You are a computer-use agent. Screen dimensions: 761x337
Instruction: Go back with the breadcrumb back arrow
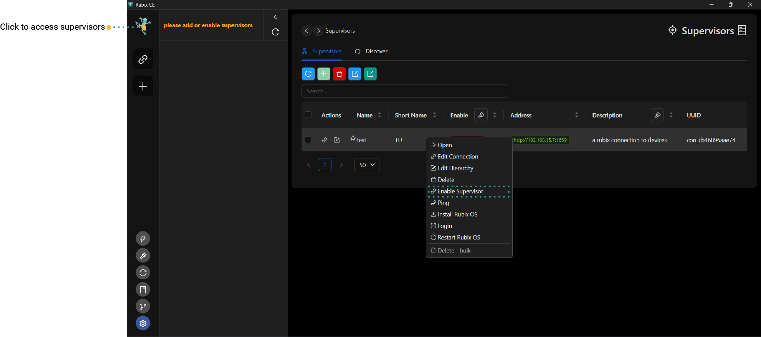pyautogui.click(x=306, y=31)
